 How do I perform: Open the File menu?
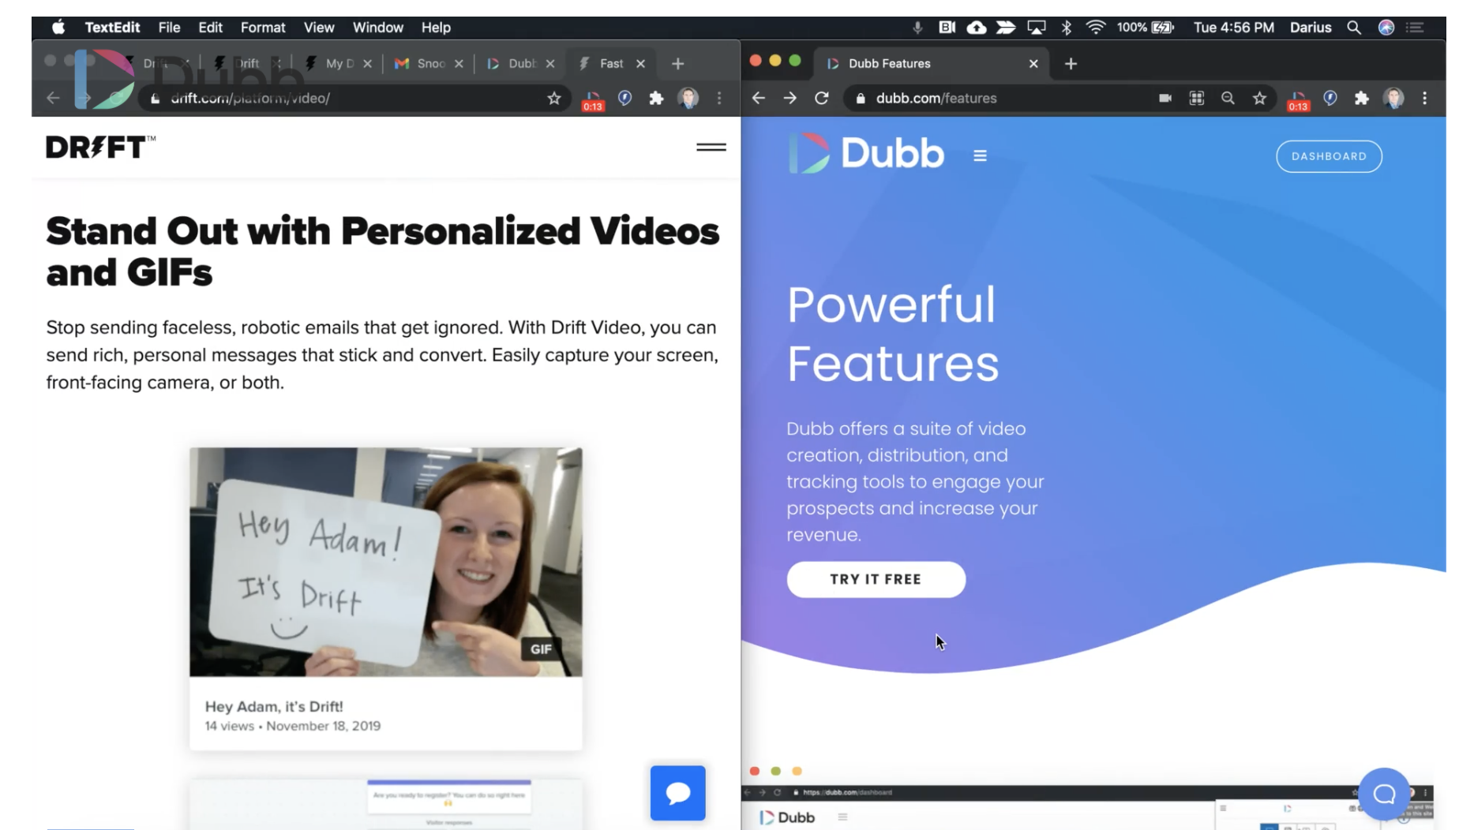169,28
